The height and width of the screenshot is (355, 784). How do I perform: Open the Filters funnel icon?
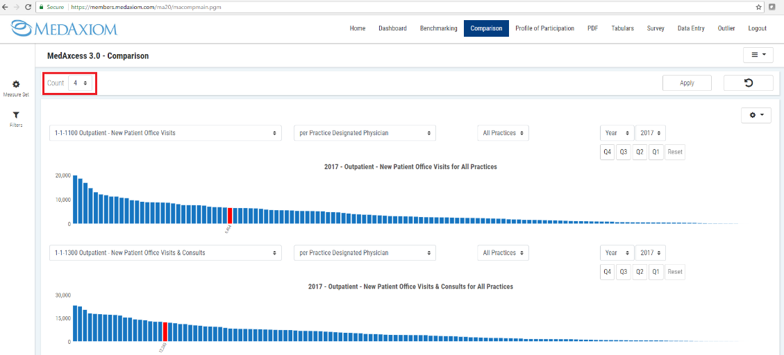[x=17, y=116]
